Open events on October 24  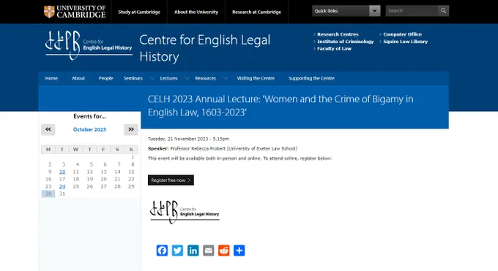[x=62, y=186]
